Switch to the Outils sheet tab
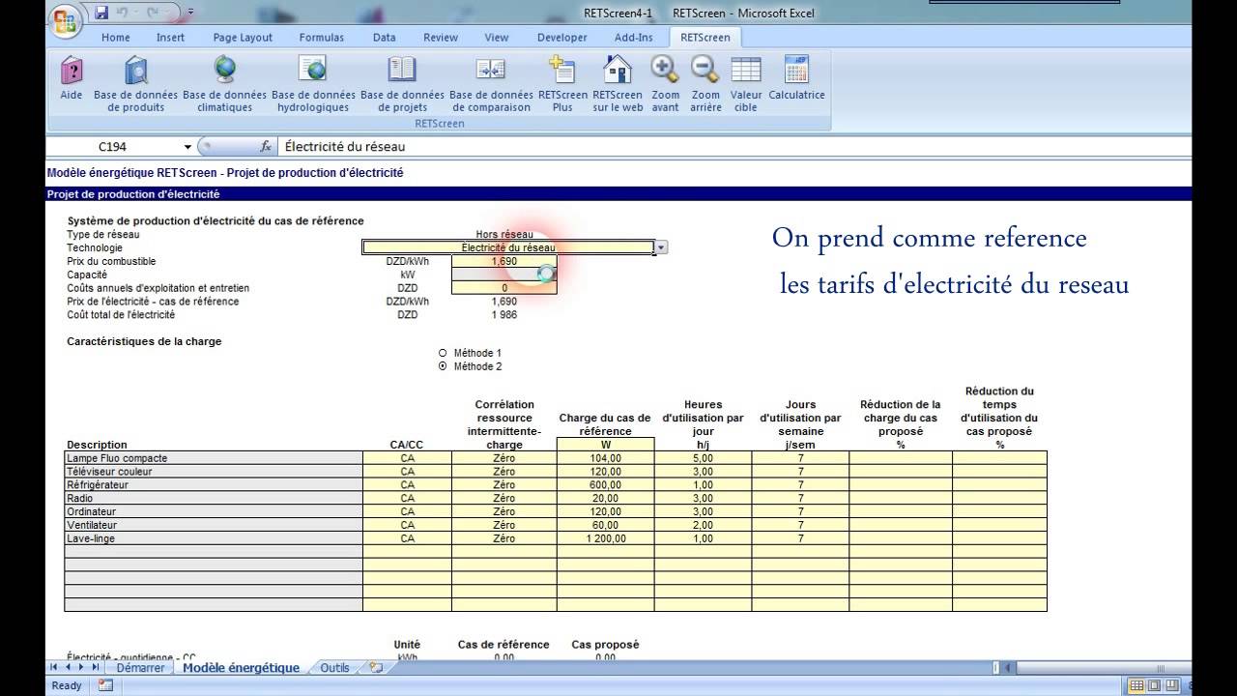The width and height of the screenshot is (1237, 696). pos(334,667)
